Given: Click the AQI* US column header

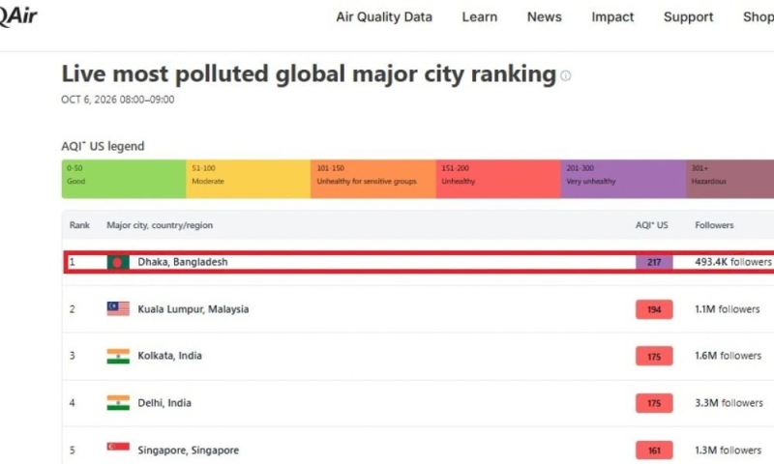Looking at the screenshot, I should [651, 225].
